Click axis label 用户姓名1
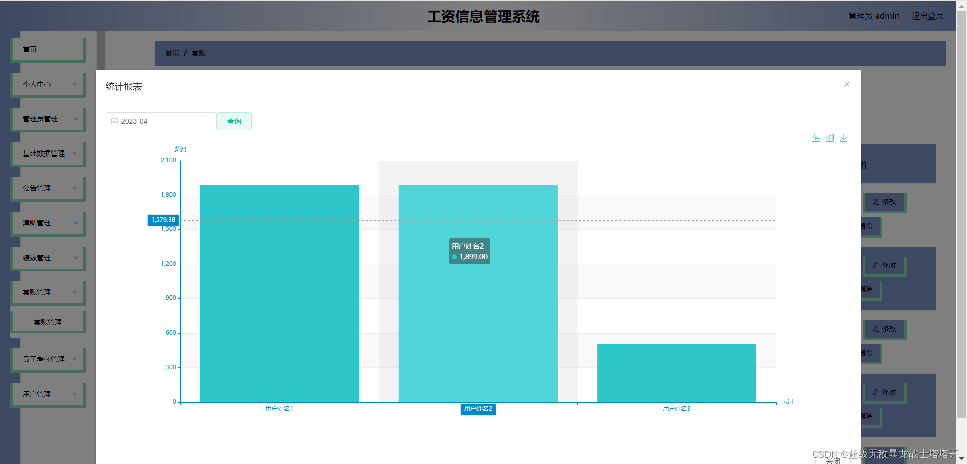This screenshot has height=464, width=967. (x=280, y=409)
